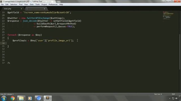Close the index.php tab via its dot
This screenshot has height=101, width=181.
[21, 9]
